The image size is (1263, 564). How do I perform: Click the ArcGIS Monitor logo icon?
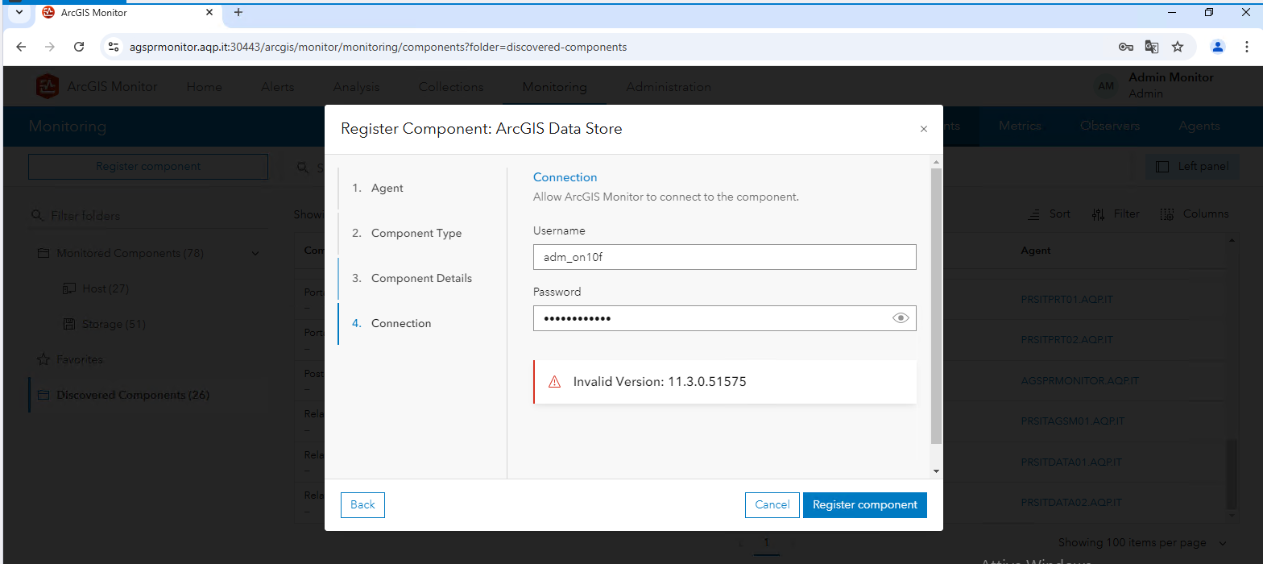click(x=48, y=87)
